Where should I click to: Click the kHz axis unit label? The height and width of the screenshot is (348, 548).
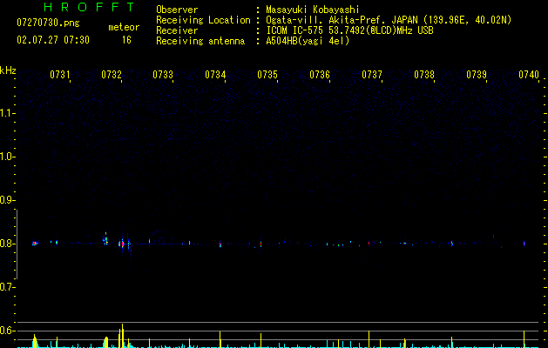tap(8, 70)
